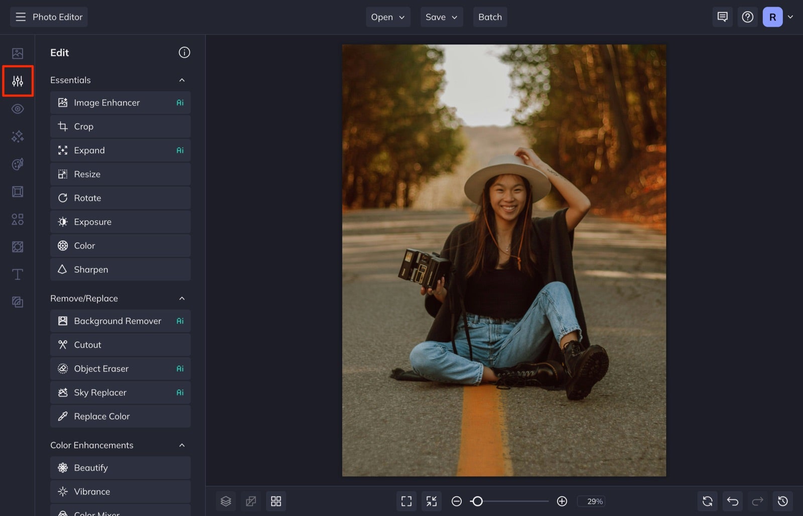Open the hamburger menu next to Photo Editor
803x516 pixels.
tap(20, 17)
